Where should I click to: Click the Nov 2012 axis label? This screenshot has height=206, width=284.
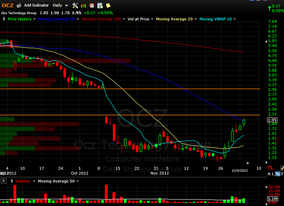tap(159, 173)
